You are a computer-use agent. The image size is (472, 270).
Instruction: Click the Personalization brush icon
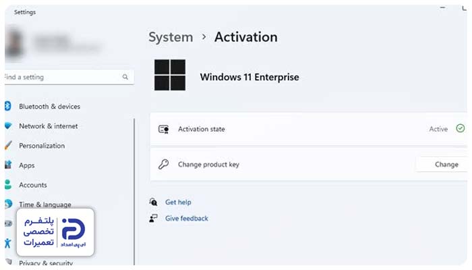8,145
